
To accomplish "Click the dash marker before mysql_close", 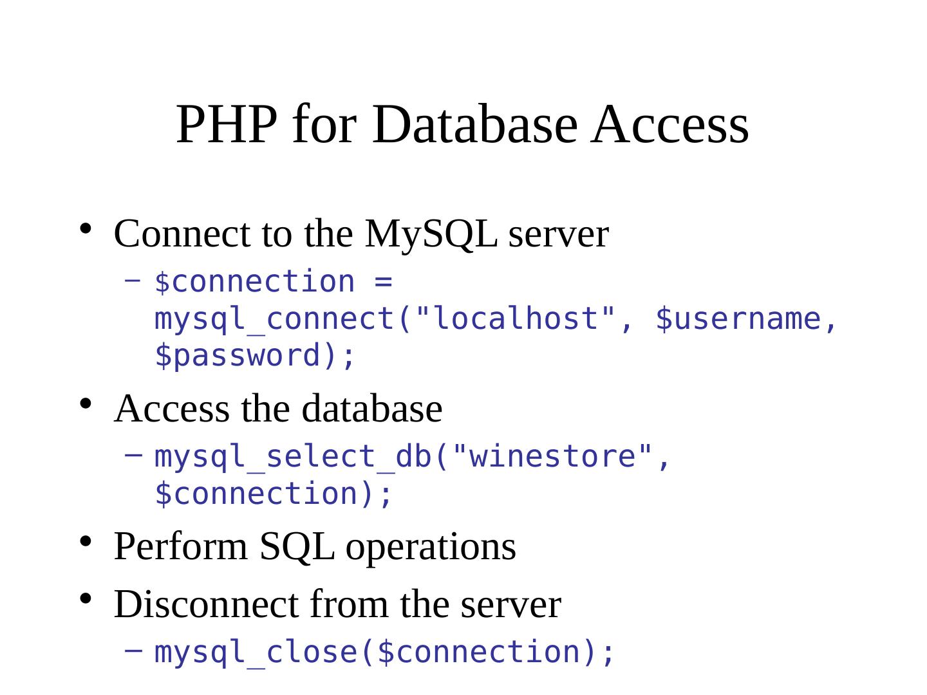I will pyautogui.click(x=133, y=651).
